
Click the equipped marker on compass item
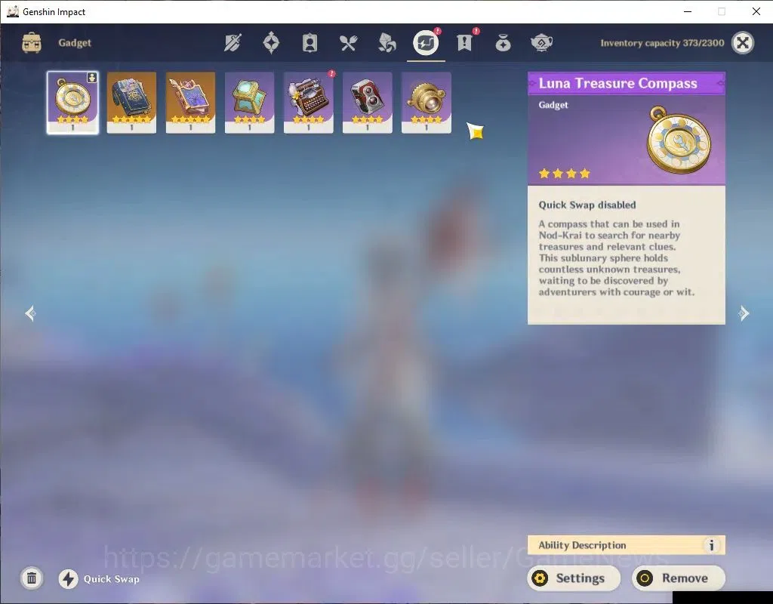click(x=91, y=78)
